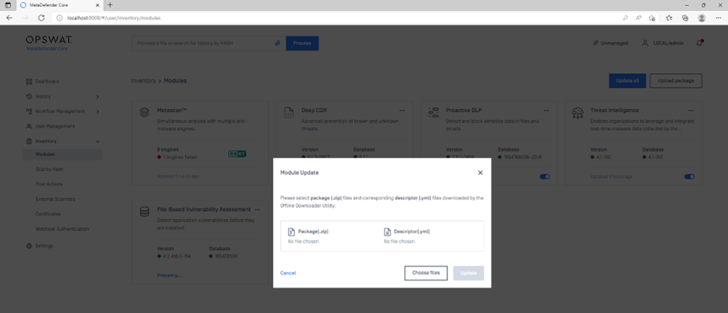Image resolution: width=728 pixels, height=313 pixels.
Task: Open browser settings ellipsis menu
Action: (718, 18)
